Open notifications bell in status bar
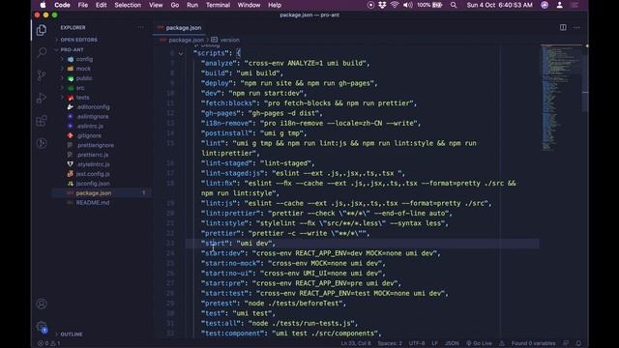Viewport: 619px width, 348px height. (x=578, y=343)
